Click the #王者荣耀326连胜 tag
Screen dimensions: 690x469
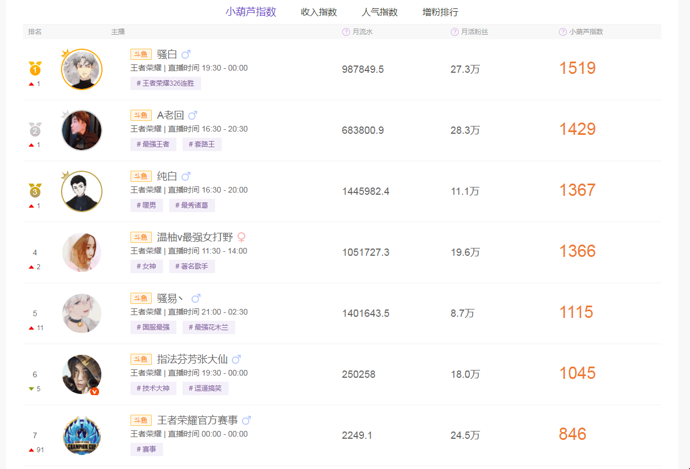point(166,83)
